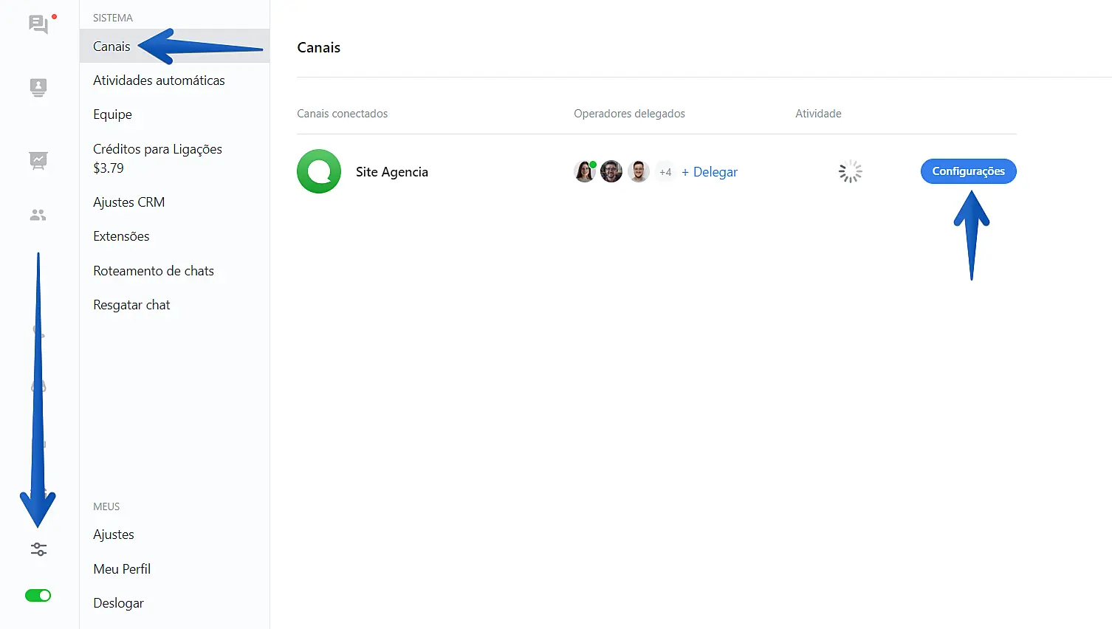Open the chats inbox icon with red notification dot
The height and width of the screenshot is (629, 1112).
point(39,24)
